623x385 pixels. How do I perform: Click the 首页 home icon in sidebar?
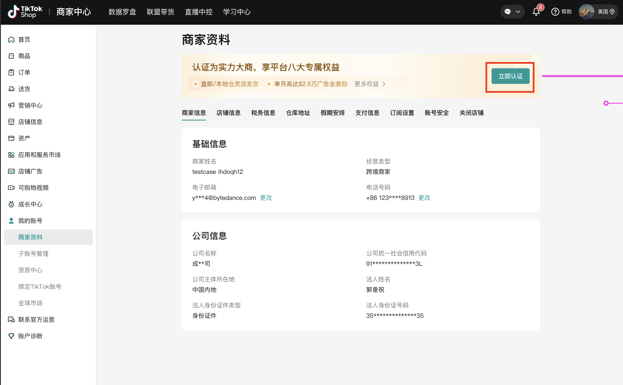coord(11,39)
